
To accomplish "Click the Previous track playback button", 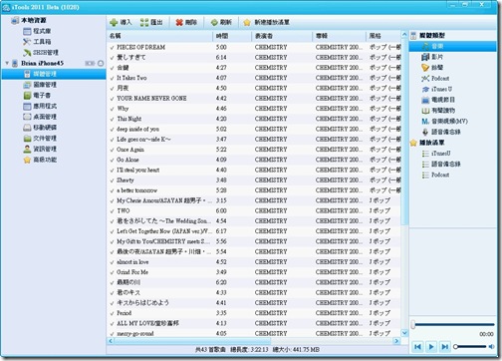I will pyautogui.click(x=417, y=347).
